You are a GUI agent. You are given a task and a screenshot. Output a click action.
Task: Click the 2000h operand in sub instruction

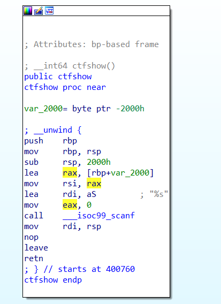[98, 162]
